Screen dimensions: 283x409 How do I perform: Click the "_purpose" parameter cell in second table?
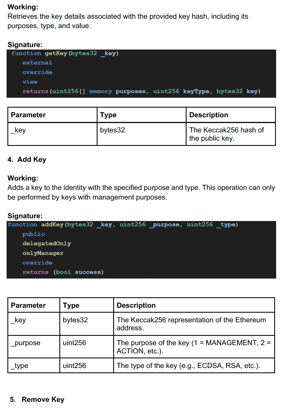pos(26,343)
